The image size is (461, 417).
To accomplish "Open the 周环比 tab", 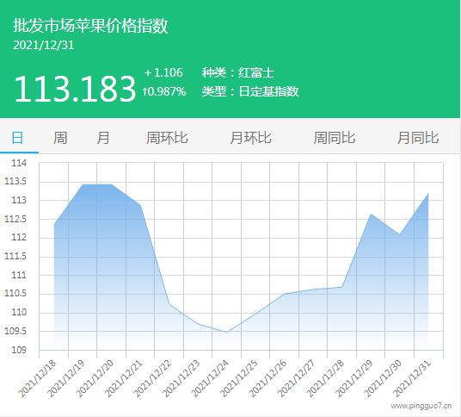I will tap(167, 138).
